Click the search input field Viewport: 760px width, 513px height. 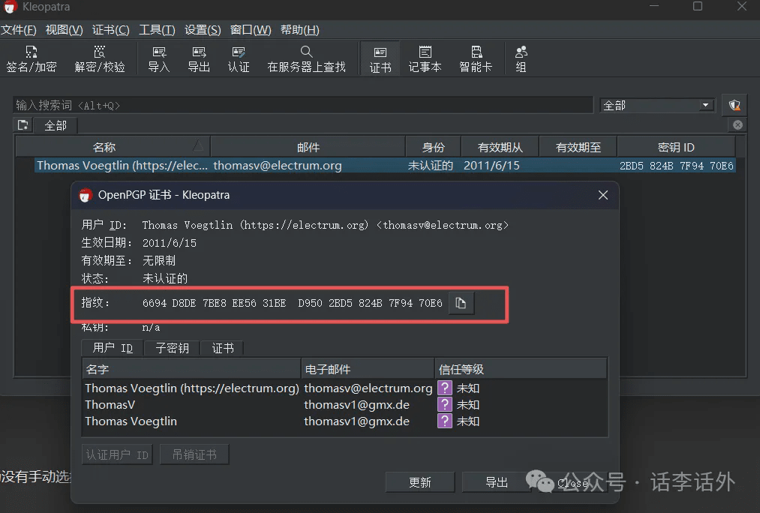click(x=304, y=106)
